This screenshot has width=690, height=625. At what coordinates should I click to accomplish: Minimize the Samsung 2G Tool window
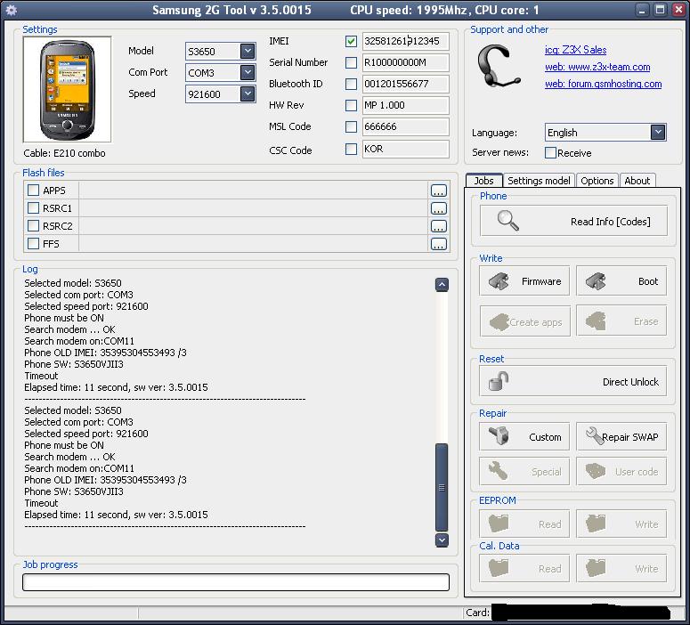pyautogui.click(x=643, y=10)
